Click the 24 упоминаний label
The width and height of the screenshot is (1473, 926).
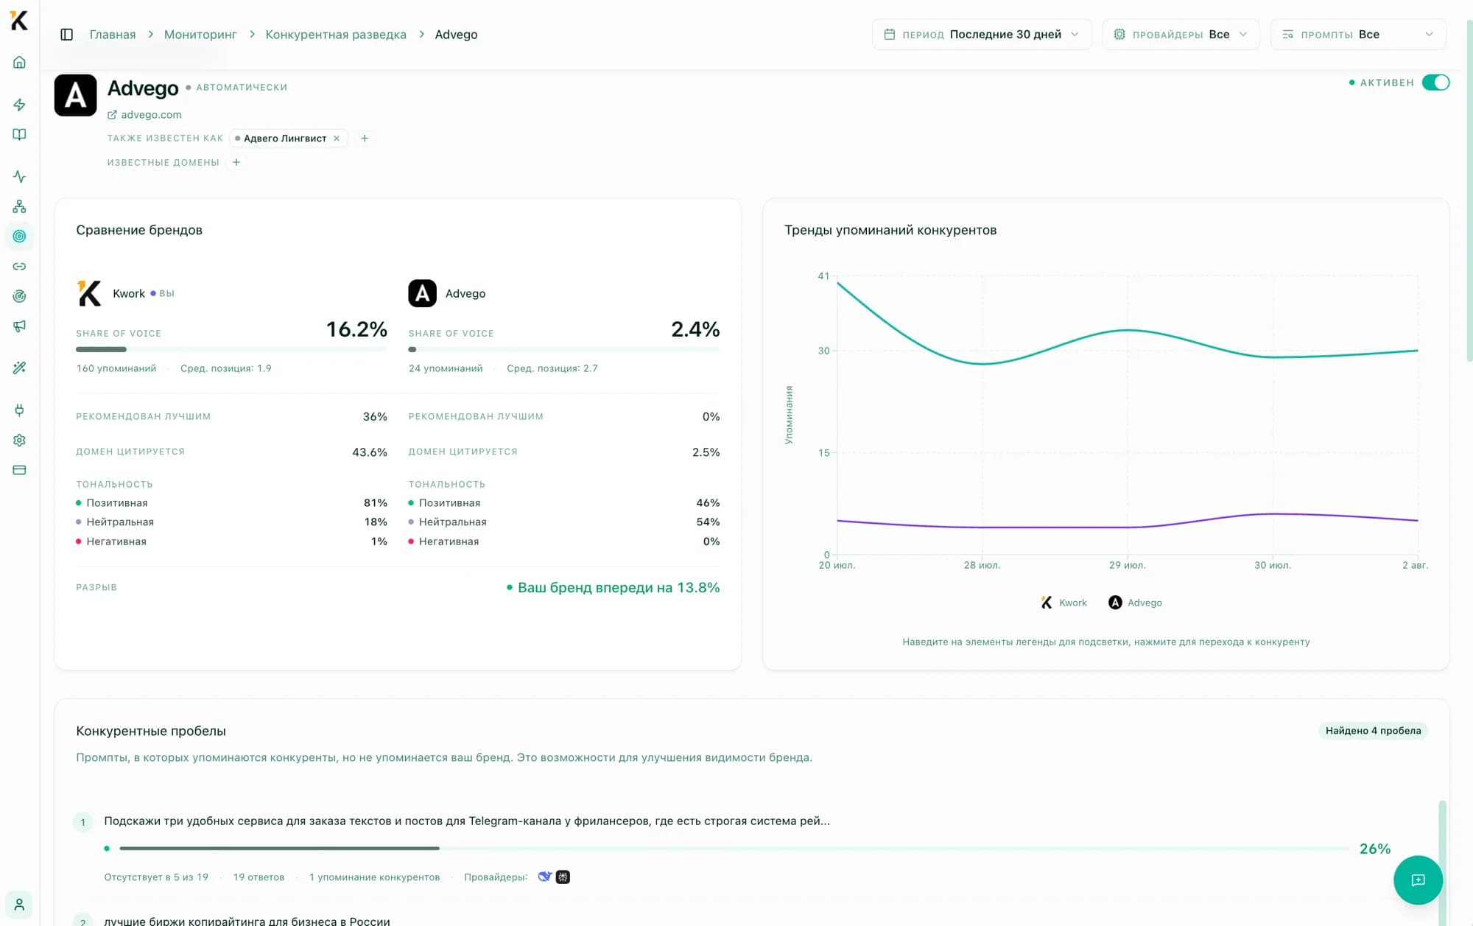pos(446,368)
